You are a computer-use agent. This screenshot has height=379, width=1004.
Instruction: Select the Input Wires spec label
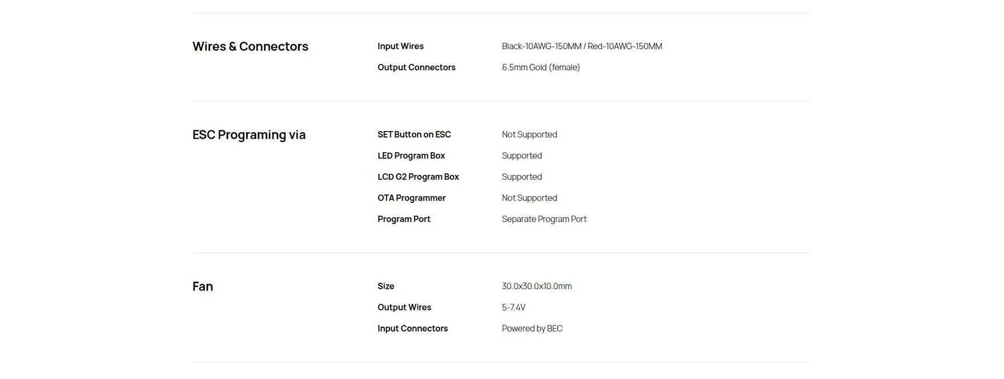(400, 46)
